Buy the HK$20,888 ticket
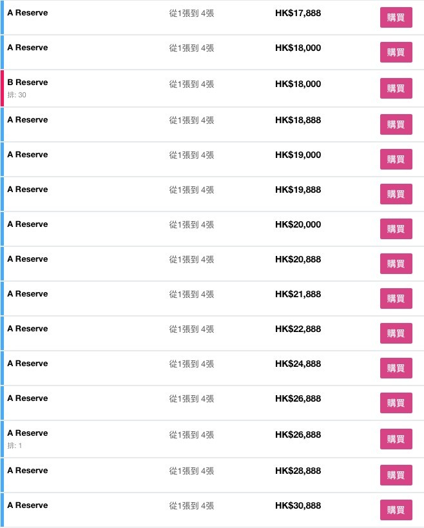424x528 pixels. coord(396,264)
